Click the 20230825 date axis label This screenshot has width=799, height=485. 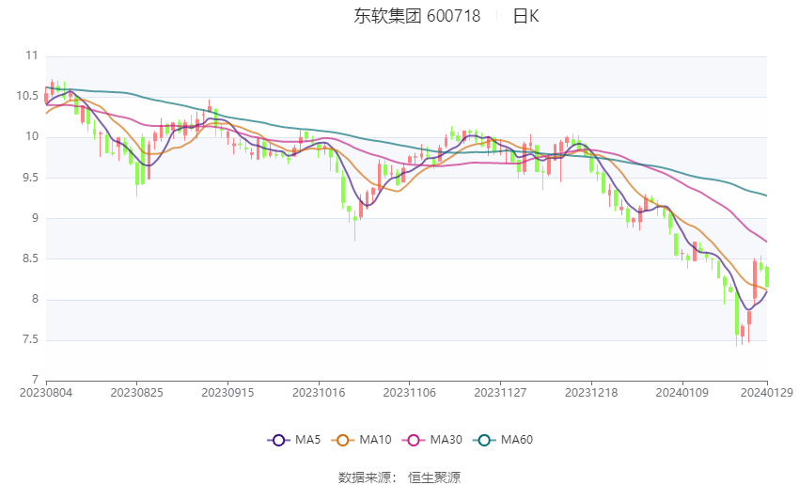(x=136, y=393)
